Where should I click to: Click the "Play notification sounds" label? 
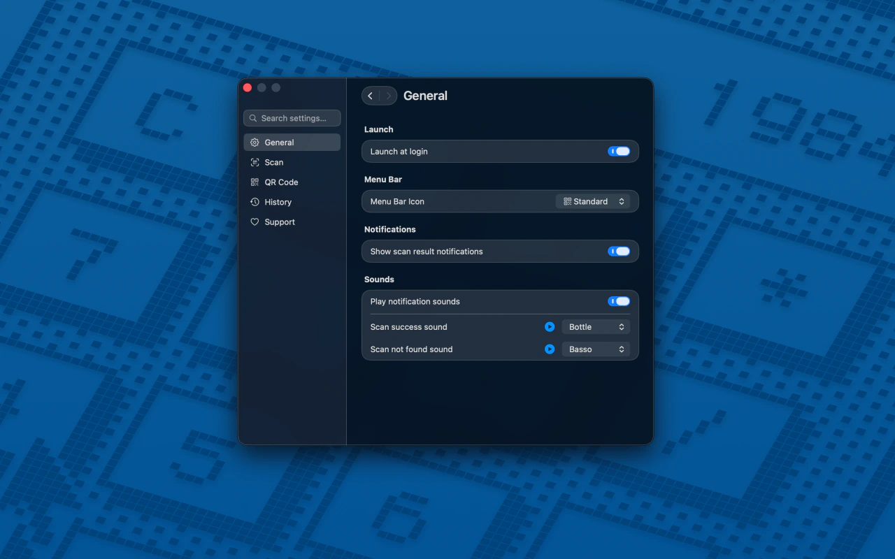click(x=415, y=302)
